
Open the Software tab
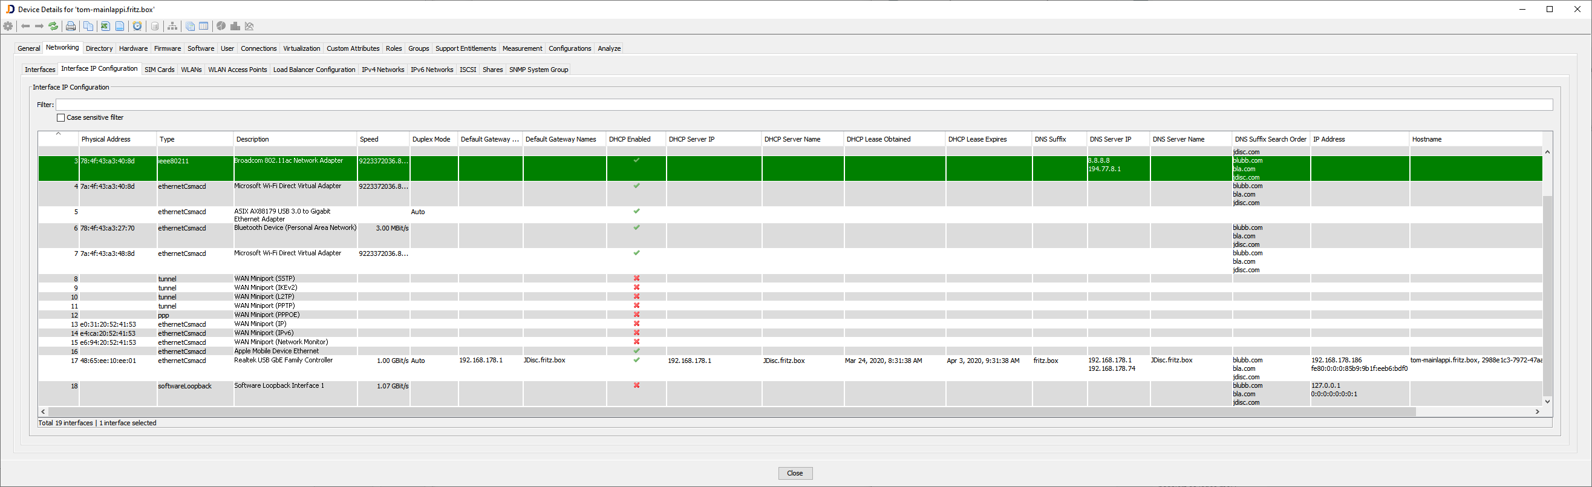click(x=201, y=48)
